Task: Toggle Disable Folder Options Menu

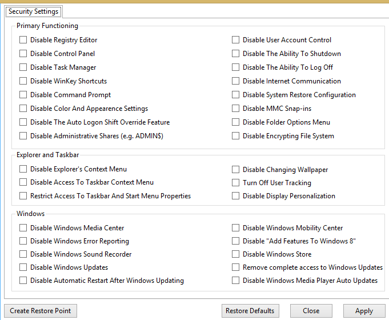Action: pos(236,122)
